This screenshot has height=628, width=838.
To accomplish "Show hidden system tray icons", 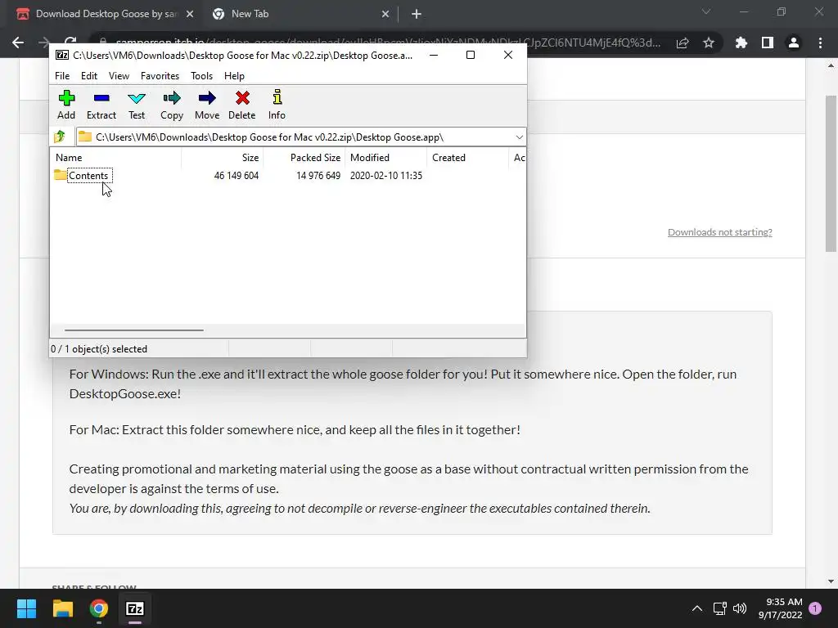I will click(697, 608).
